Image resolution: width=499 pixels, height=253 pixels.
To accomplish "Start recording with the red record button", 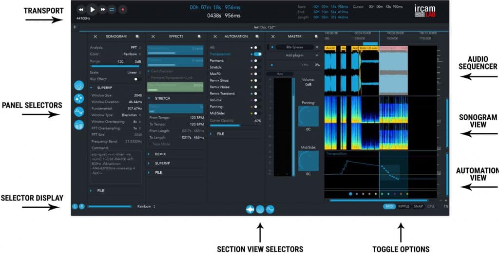I will (122, 10).
